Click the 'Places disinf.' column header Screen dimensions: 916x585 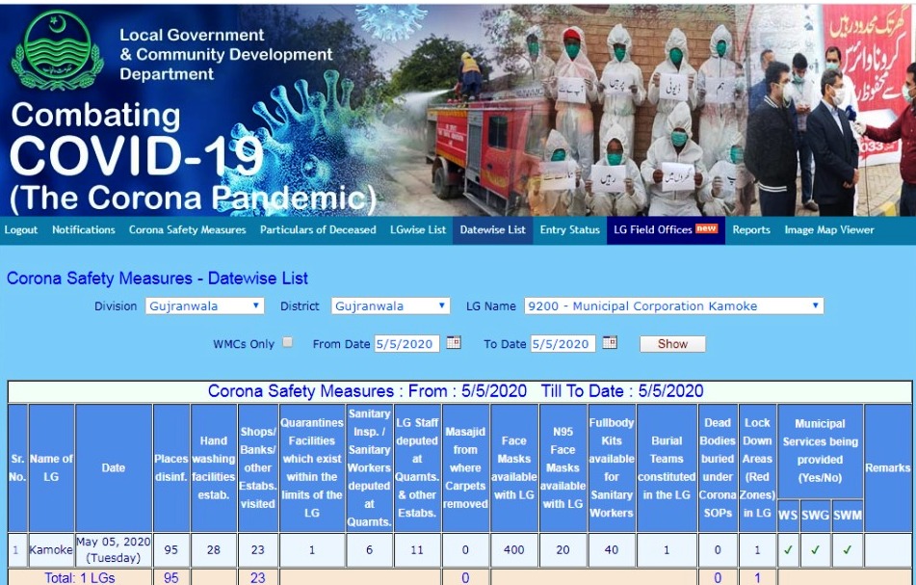pyautogui.click(x=171, y=467)
